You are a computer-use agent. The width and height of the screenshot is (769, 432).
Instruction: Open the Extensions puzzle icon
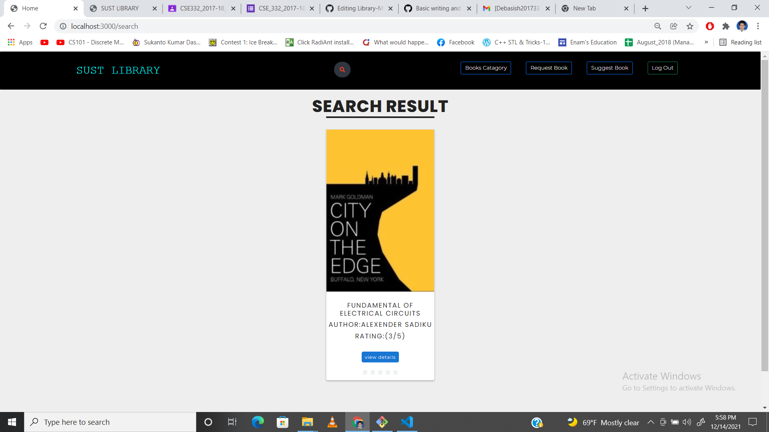click(726, 26)
